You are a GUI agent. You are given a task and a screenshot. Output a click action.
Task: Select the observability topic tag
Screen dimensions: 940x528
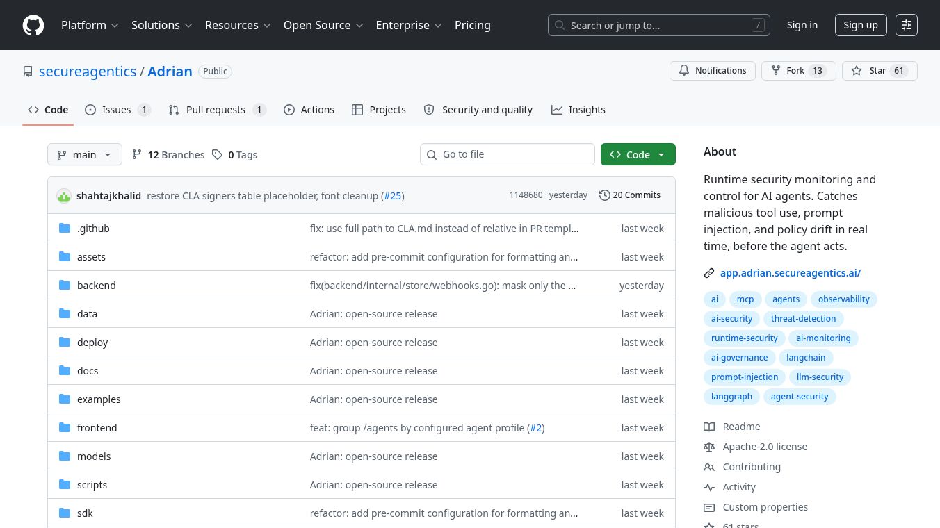[x=844, y=299]
